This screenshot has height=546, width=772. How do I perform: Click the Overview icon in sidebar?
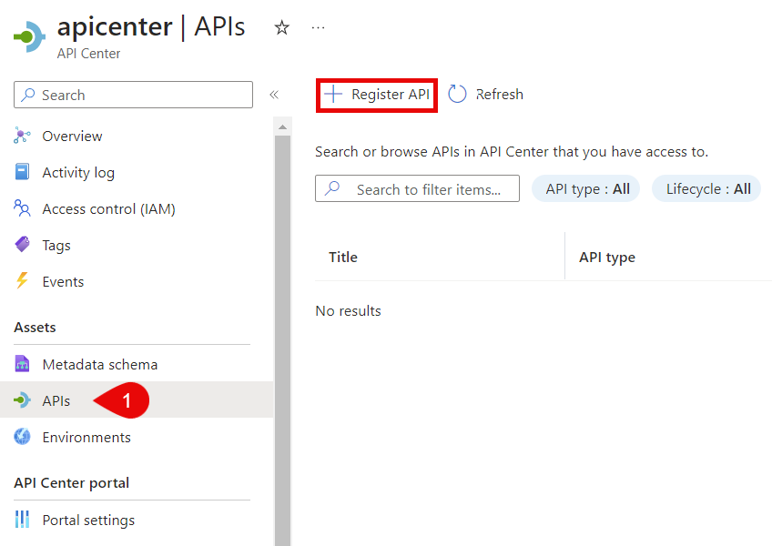tap(22, 136)
